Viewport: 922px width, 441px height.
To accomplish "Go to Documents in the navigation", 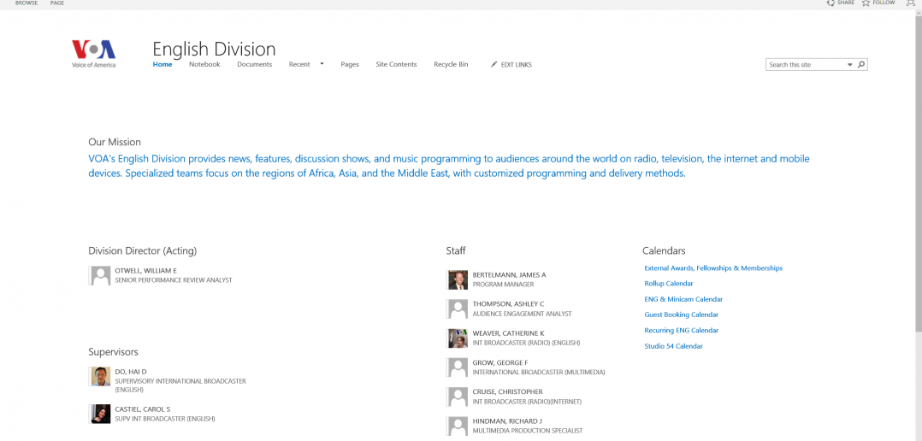I will pyautogui.click(x=255, y=65).
